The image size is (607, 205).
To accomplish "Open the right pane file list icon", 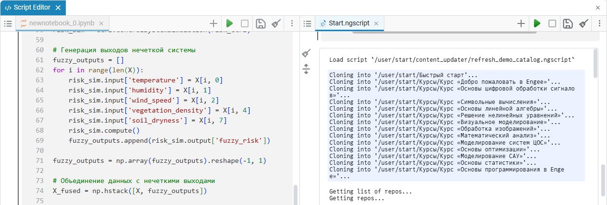I will point(308,23).
